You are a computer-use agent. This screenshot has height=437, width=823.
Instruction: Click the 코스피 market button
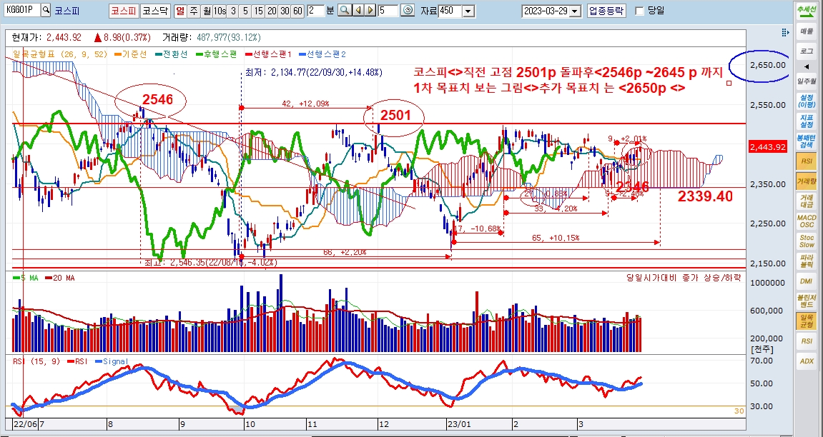coord(124,11)
